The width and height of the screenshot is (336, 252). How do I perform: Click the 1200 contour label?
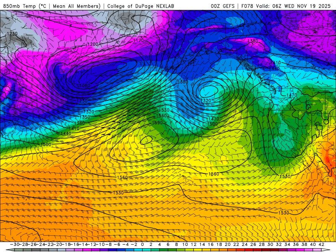93,44
